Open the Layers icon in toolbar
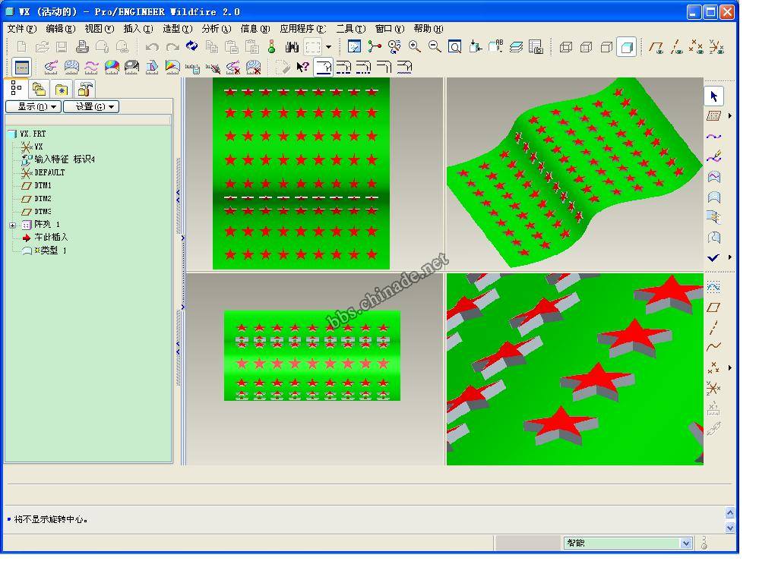Image resolution: width=778 pixels, height=583 pixels. pos(516,47)
